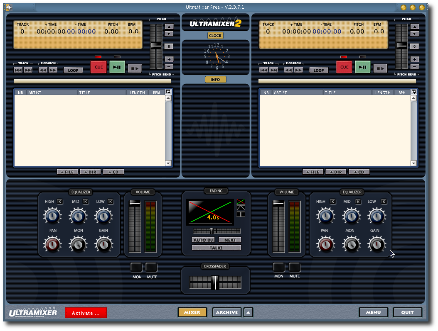438x331 pixels.
Task: Add a file to left playlist
Action: (67, 172)
